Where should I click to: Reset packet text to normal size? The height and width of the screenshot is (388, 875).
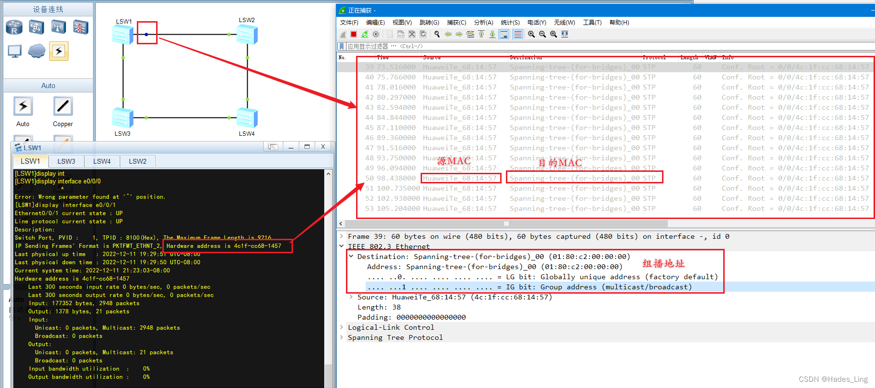tap(554, 34)
